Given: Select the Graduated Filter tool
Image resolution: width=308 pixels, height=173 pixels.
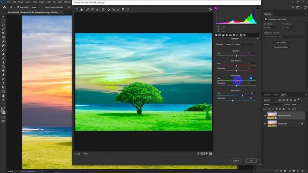Looking at the screenshot, I should [x=123, y=10].
